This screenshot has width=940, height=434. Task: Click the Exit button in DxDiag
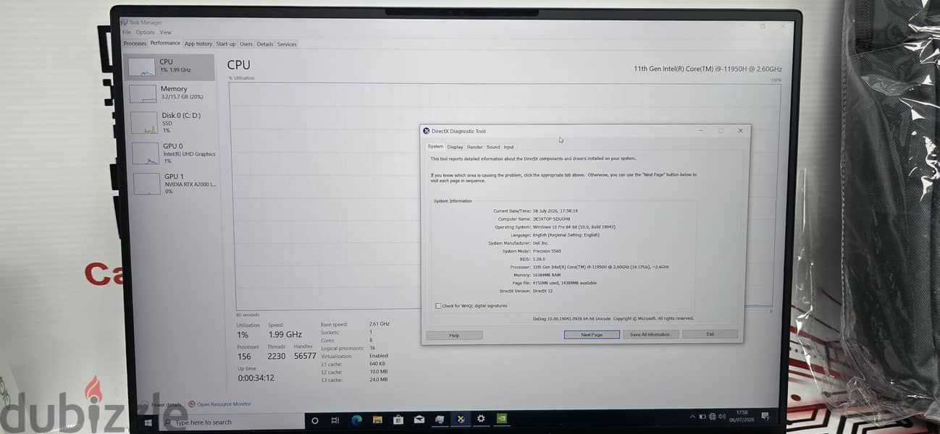[710, 334]
